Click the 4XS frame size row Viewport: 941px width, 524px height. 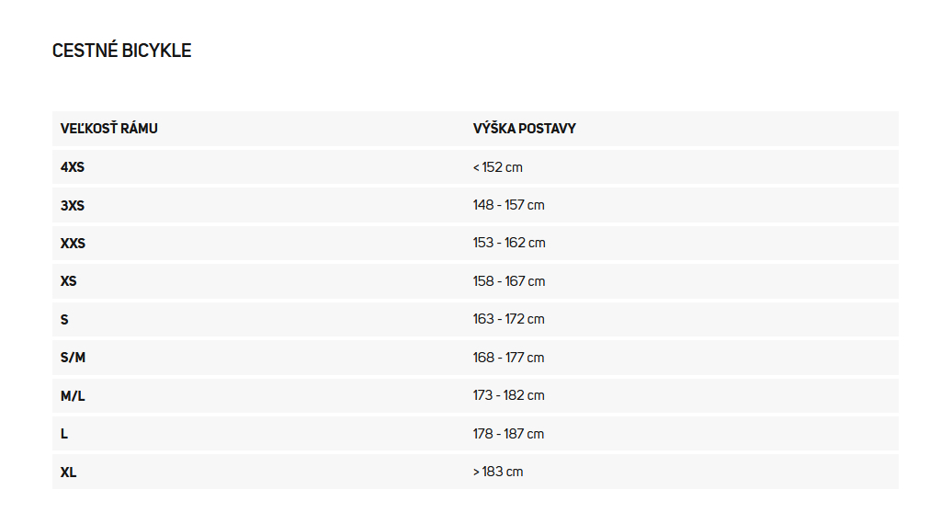475,167
